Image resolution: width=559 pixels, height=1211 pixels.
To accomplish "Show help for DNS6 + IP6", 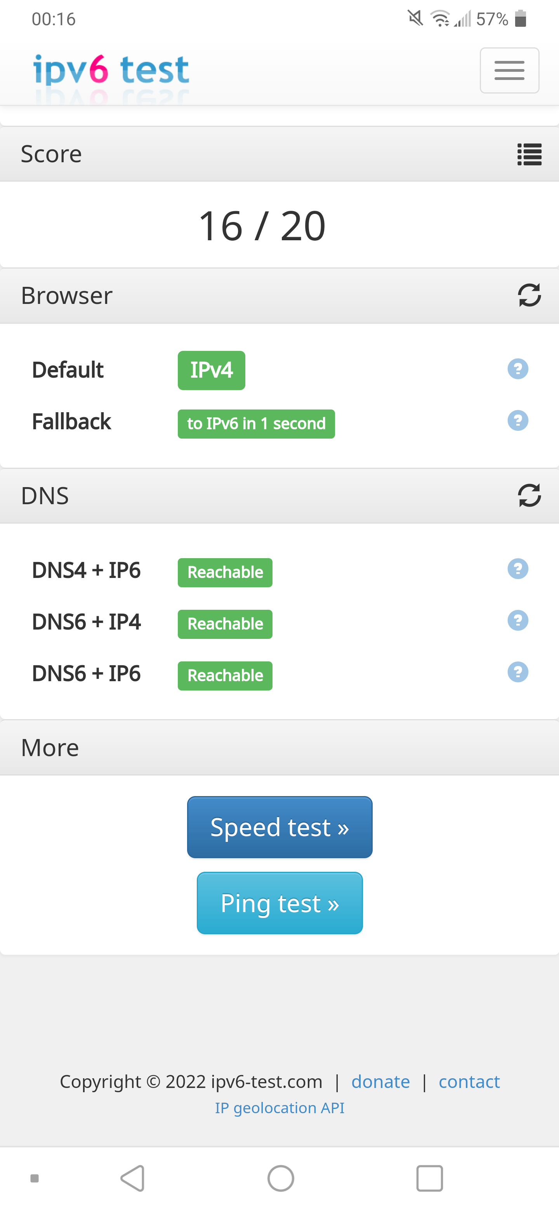I will point(518,672).
